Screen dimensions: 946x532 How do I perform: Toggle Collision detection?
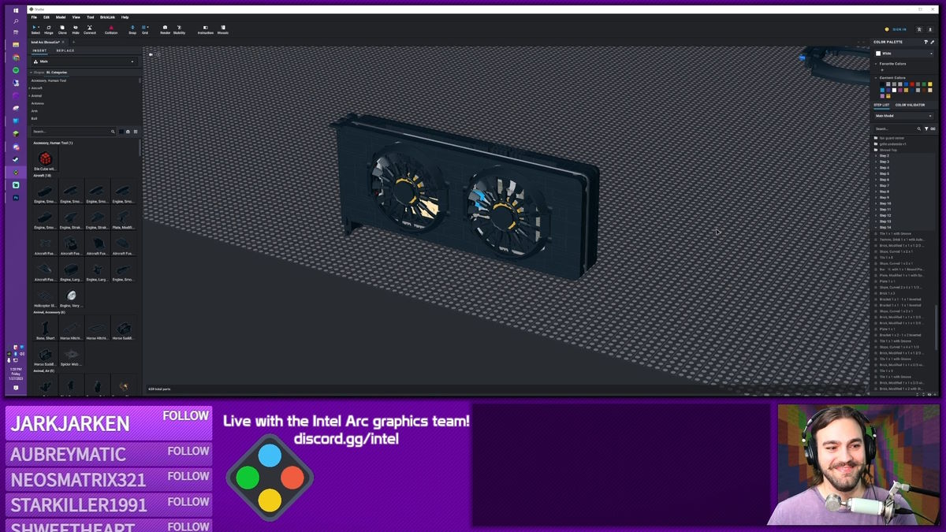tap(111, 29)
